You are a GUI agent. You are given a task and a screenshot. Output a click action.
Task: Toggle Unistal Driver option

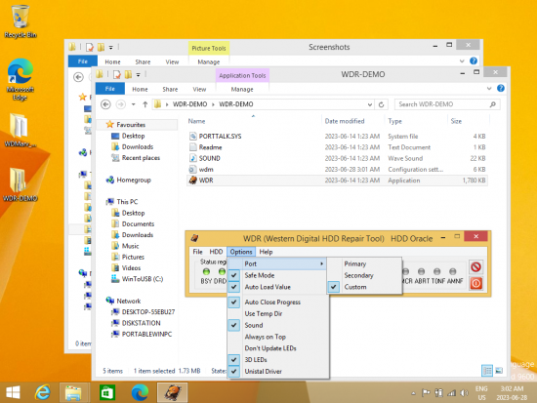278,372
